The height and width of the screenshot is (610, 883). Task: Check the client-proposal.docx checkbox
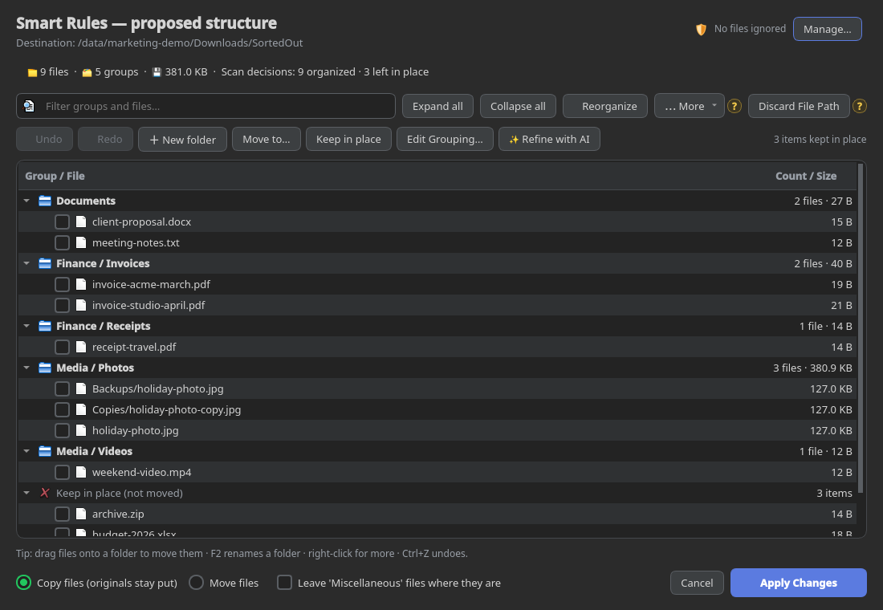62,222
